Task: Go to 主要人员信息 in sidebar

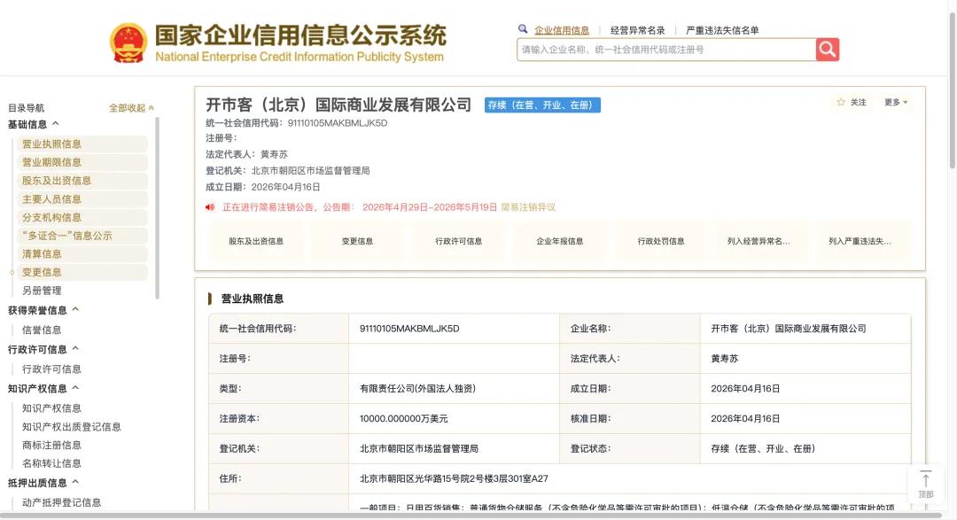Action: tap(81, 199)
